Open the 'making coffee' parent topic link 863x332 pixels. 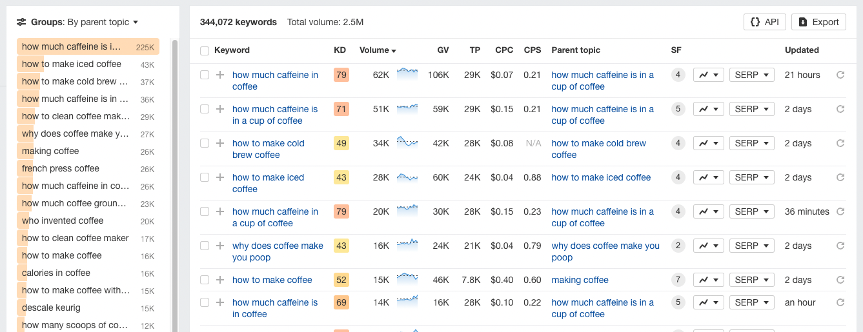pos(580,280)
